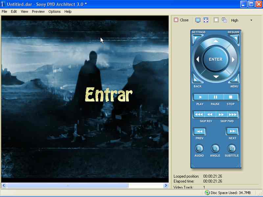Toggle the dotted safe area overlay icon
The image size is (263, 197).
216,20
